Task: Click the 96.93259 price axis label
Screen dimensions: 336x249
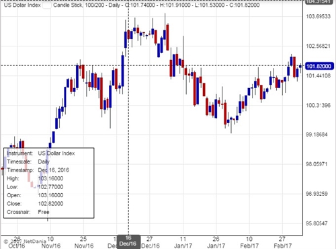Action: [x=317, y=194]
